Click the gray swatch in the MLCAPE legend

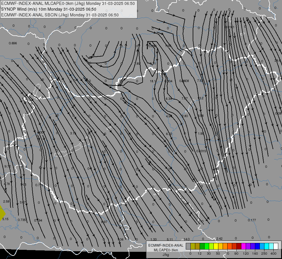(188, 246)
